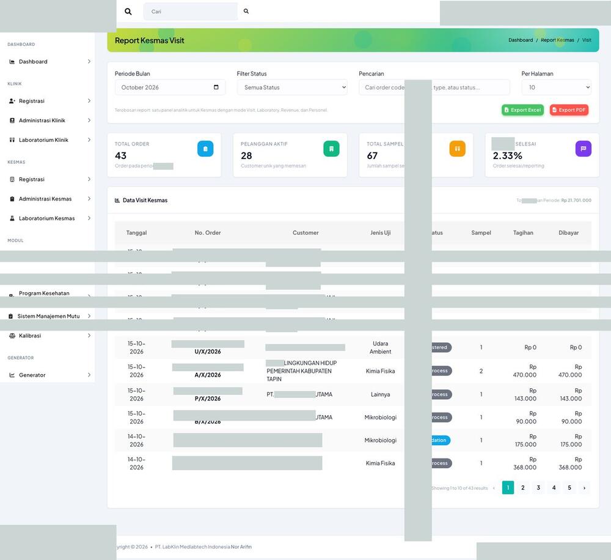Image resolution: width=611 pixels, height=560 pixels.
Task: Focus the Pencarian search input
Action: 434,87
